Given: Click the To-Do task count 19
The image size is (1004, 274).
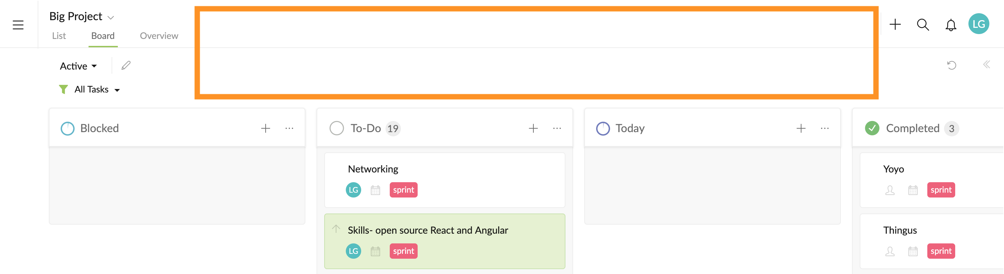Looking at the screenshot, I should pyautogui.click(x=393, y=129).
